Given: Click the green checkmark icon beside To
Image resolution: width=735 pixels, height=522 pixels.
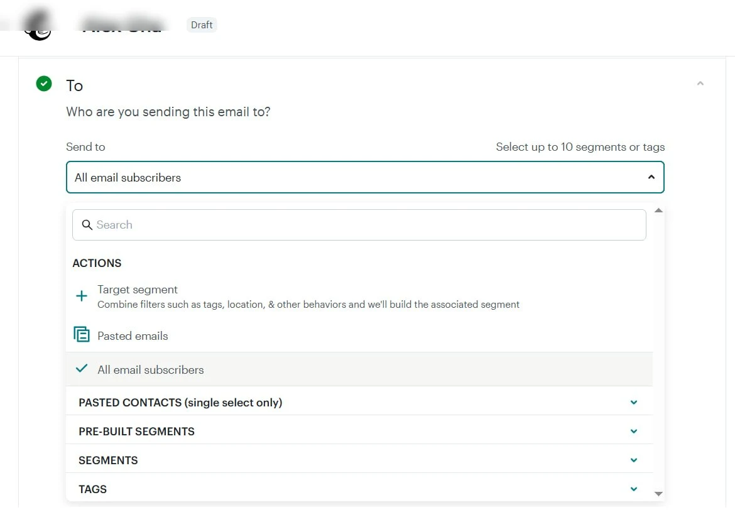Looking at the screenshot, I should (44, 84).
